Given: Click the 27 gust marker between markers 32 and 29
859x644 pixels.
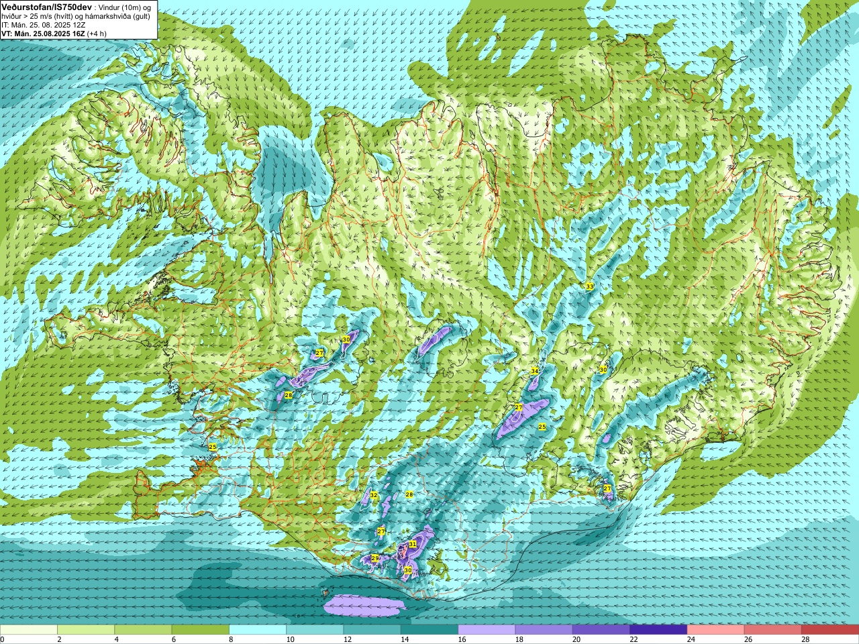Looking at the screenshot, I should tap(381, 531).
